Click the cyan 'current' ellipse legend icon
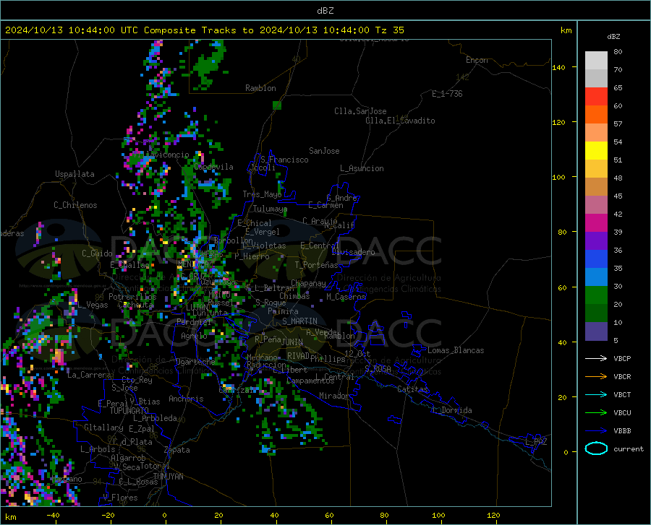 point(596,448)
